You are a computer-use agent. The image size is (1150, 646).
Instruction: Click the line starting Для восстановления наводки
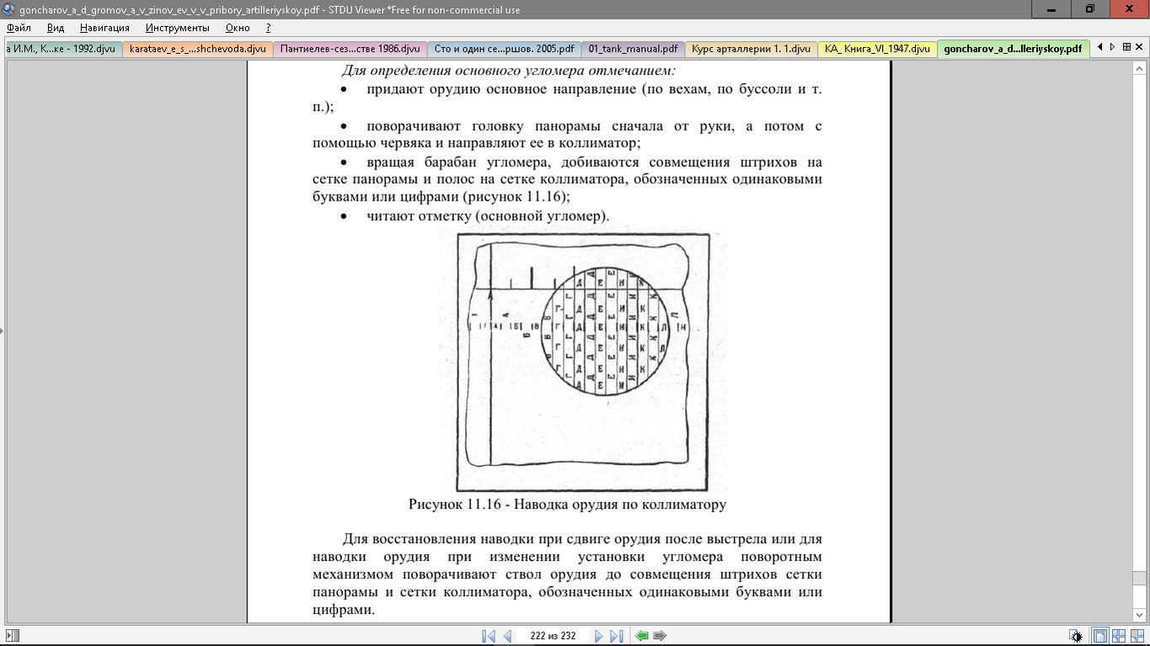pyautogui.click(x=582, y=539)
